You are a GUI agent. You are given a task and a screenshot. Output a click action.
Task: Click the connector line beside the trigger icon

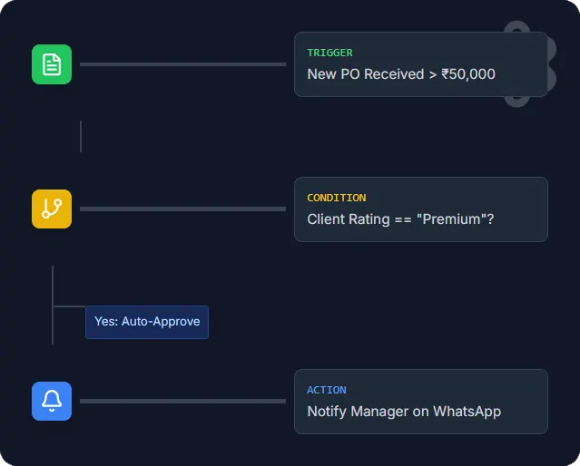pos(182,64)
